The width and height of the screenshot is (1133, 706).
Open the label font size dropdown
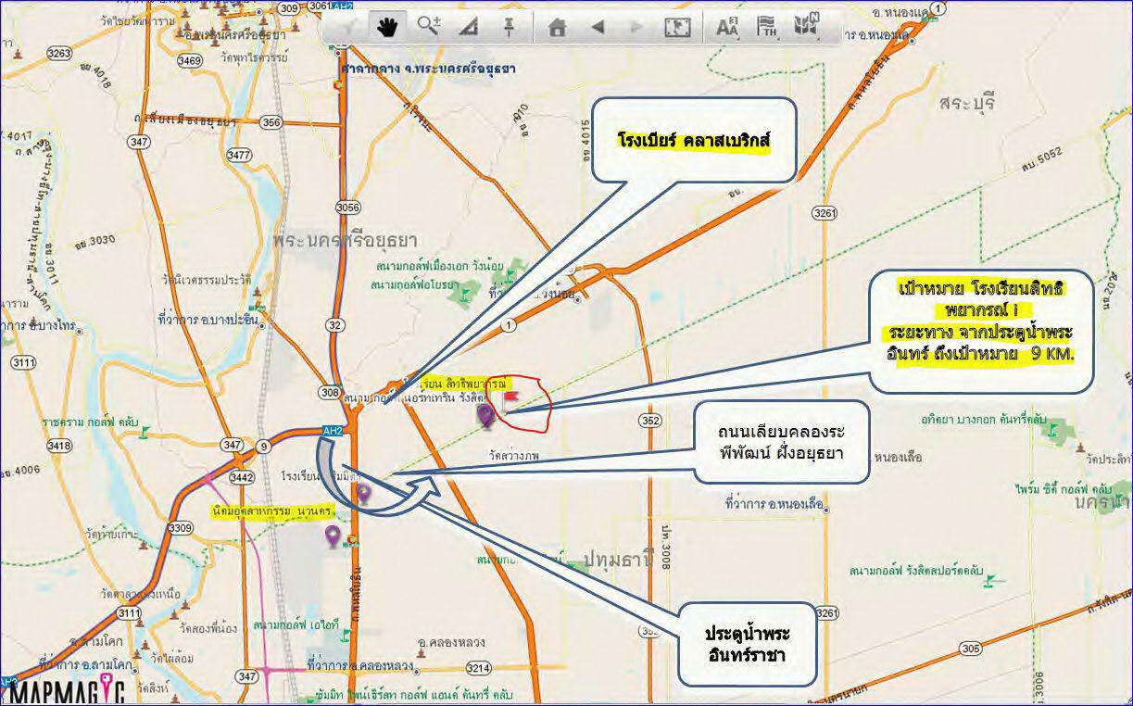point(728,27)
